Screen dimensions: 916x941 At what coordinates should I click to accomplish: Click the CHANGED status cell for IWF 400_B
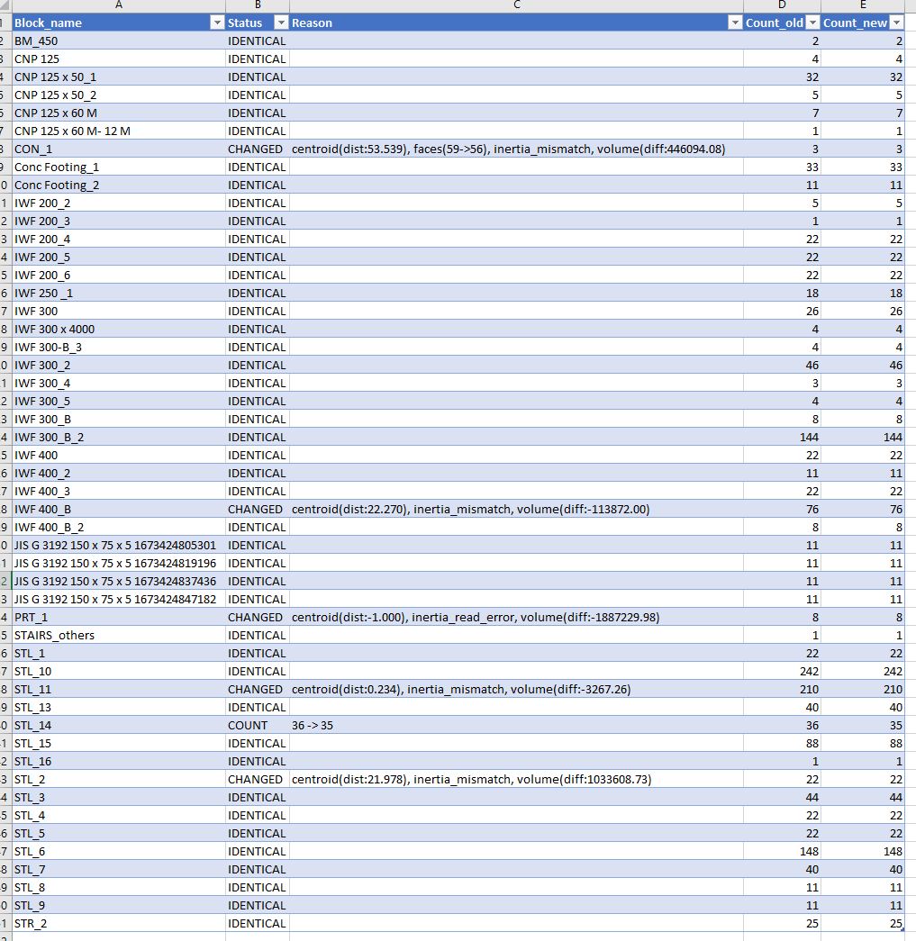coord(258,509)
